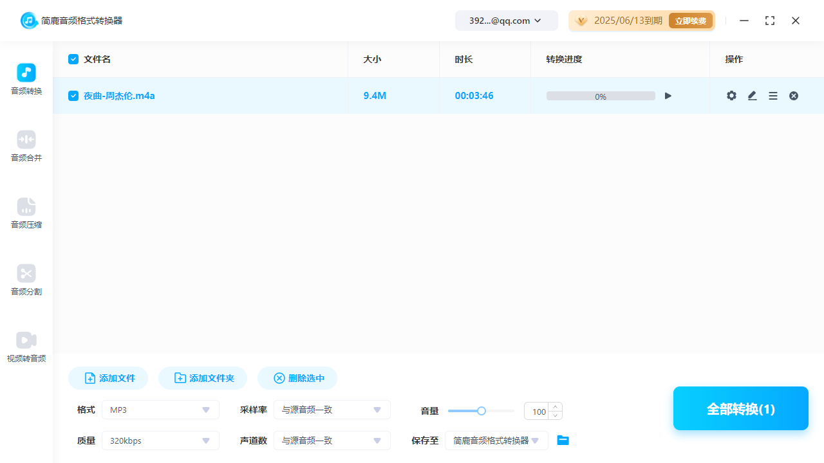Click the rename pencil icon for the file
The width and height of the screenshot is (824, 463).
[x=752, y=95]
